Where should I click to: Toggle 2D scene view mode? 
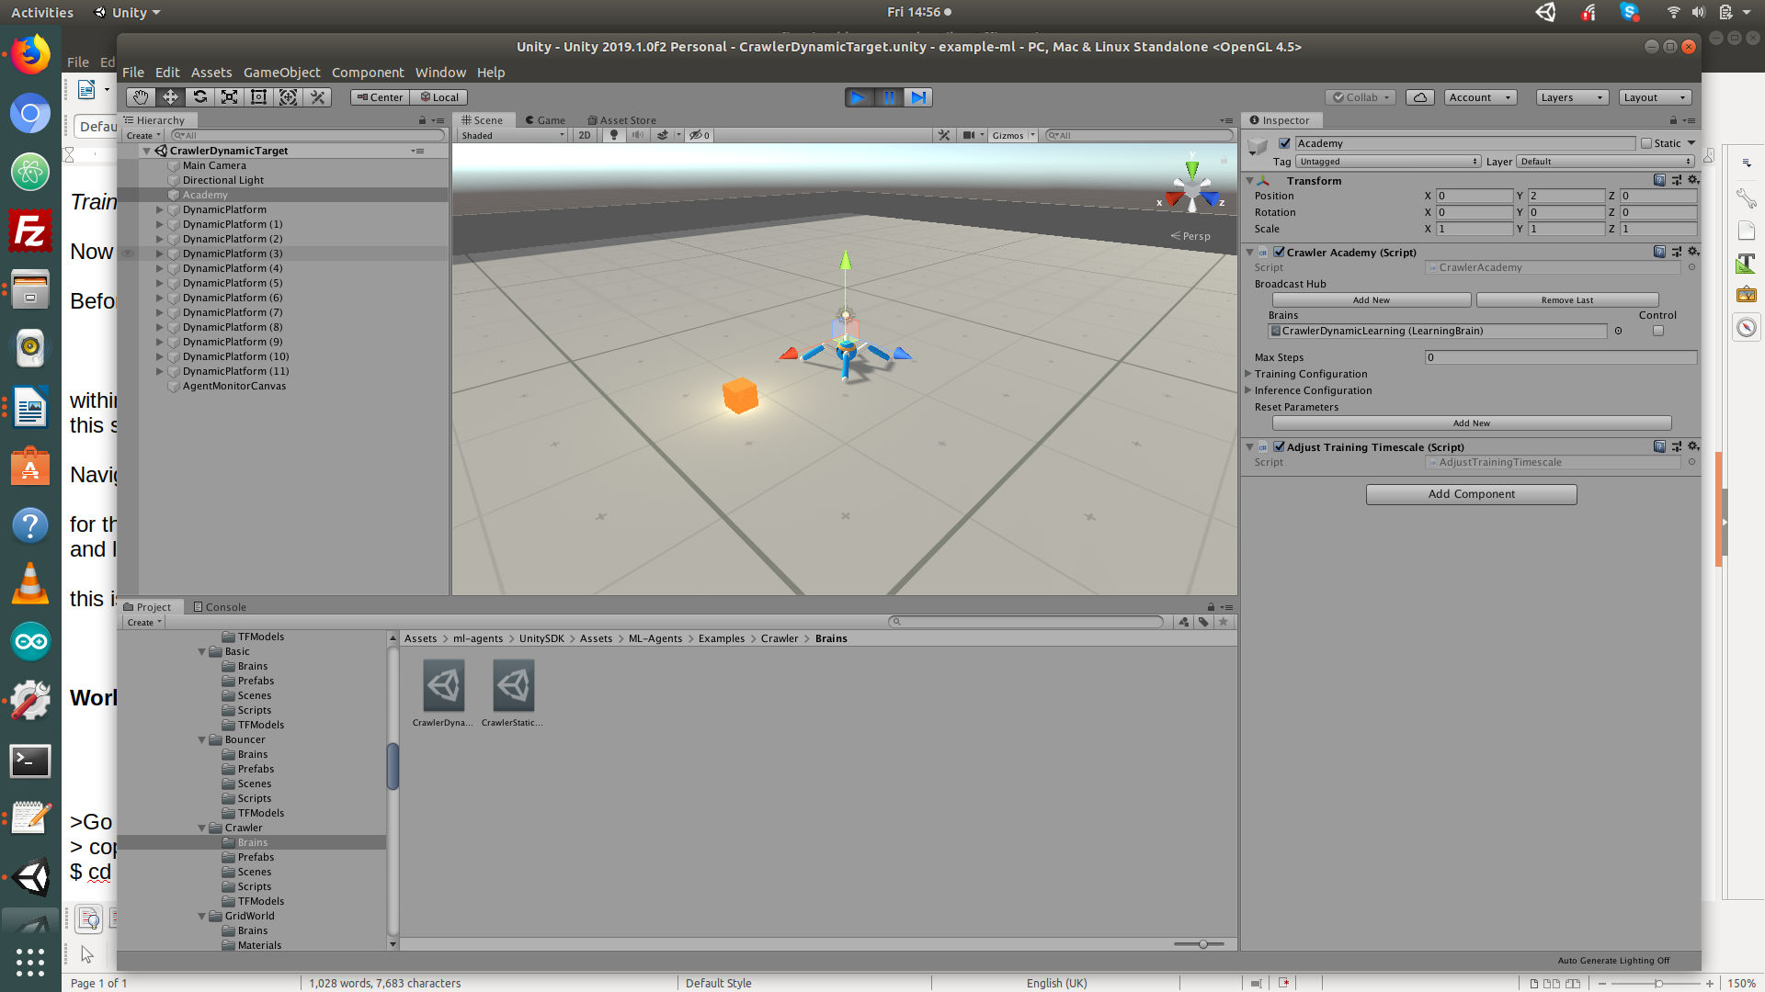[585, 135]
